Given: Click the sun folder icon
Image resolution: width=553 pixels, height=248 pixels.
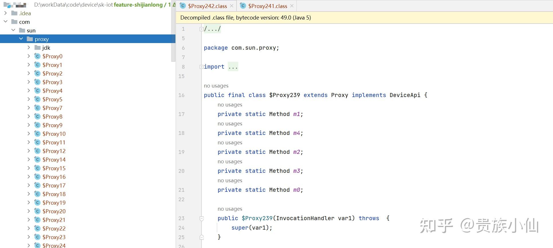Looking at the screenshot, I should [22, 30].
